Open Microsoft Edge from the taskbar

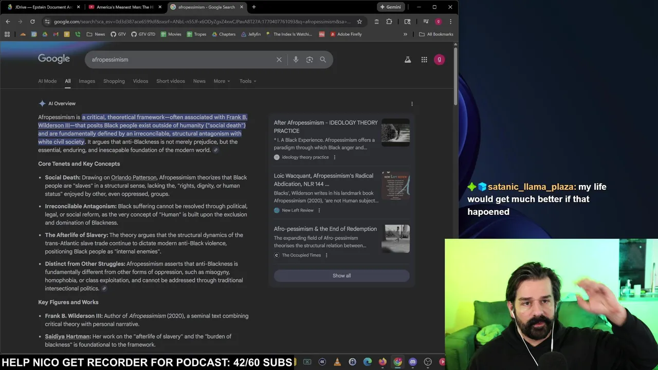(367, 362)
